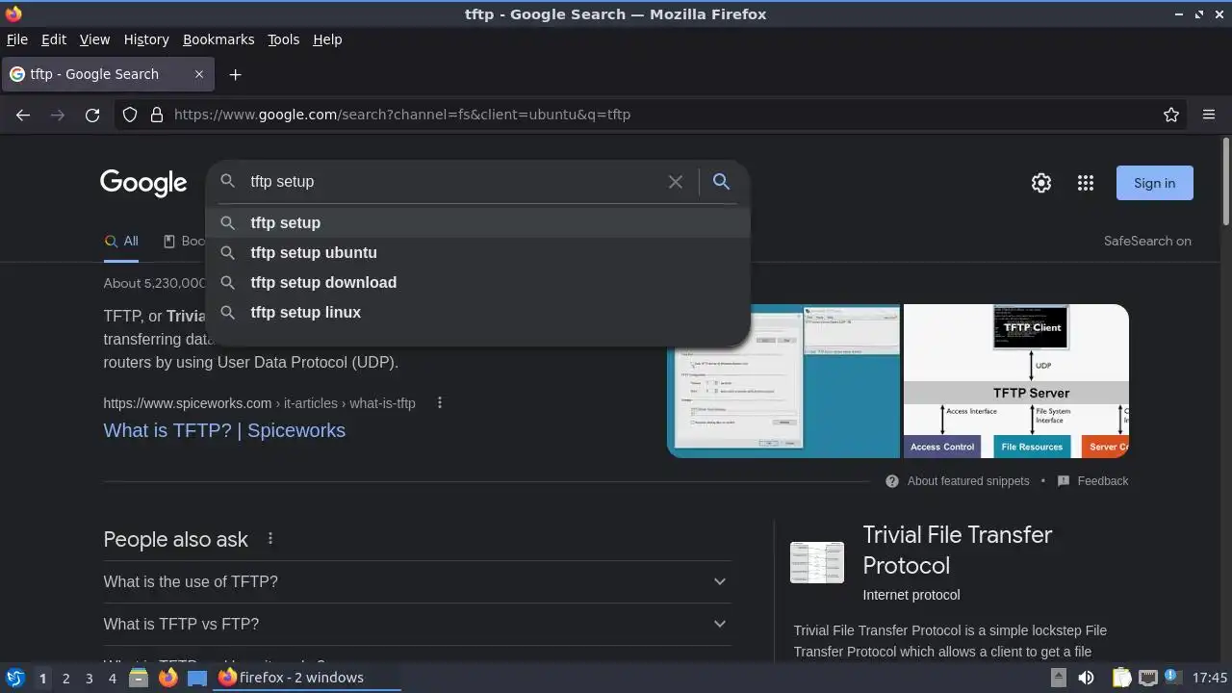Viewport: 1232px width, 693px height.
Task: Open the Google logo homepage
Action: pyautogui.click(x=143, y=183)
